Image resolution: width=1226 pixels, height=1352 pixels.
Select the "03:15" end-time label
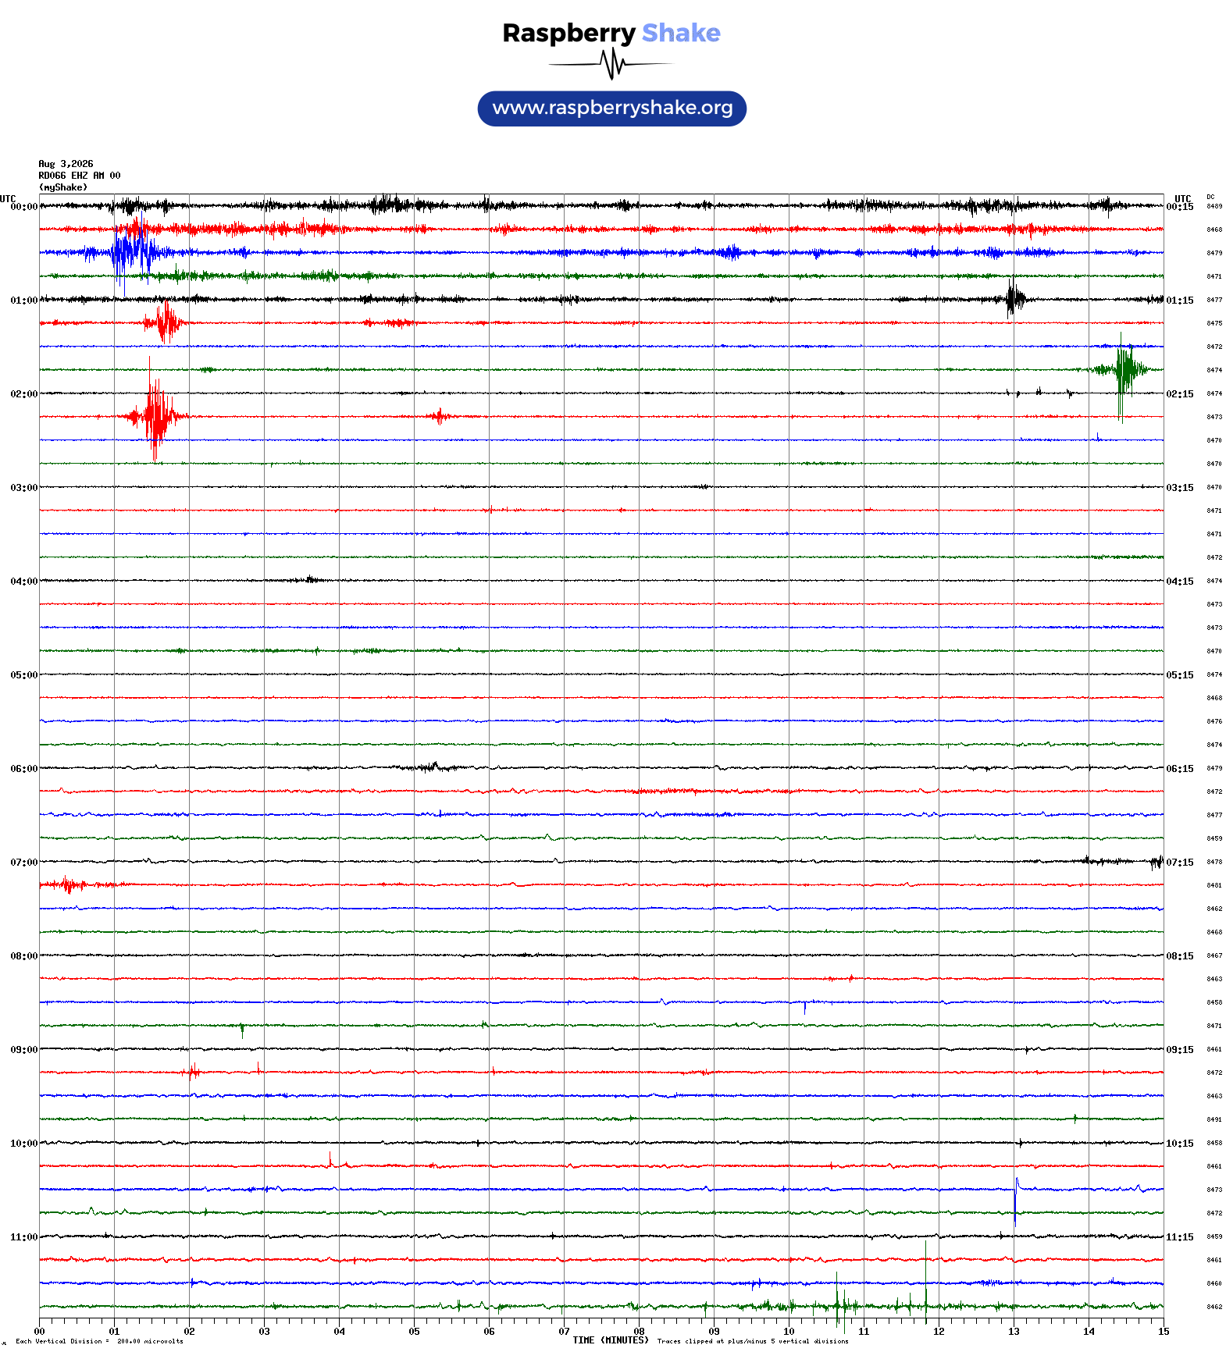1180,488
